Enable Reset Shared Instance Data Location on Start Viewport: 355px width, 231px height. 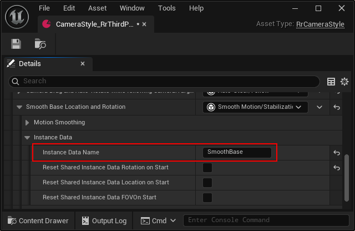[207, 183]
